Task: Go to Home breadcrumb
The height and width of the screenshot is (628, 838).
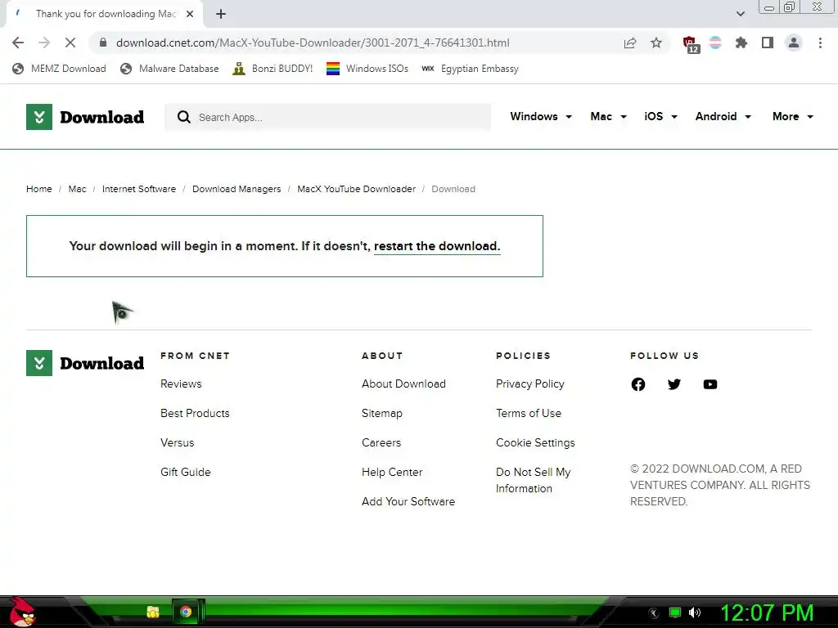Action: [x=39, y=189]
